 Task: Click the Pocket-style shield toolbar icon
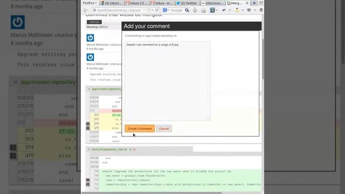tap(249, 10)
